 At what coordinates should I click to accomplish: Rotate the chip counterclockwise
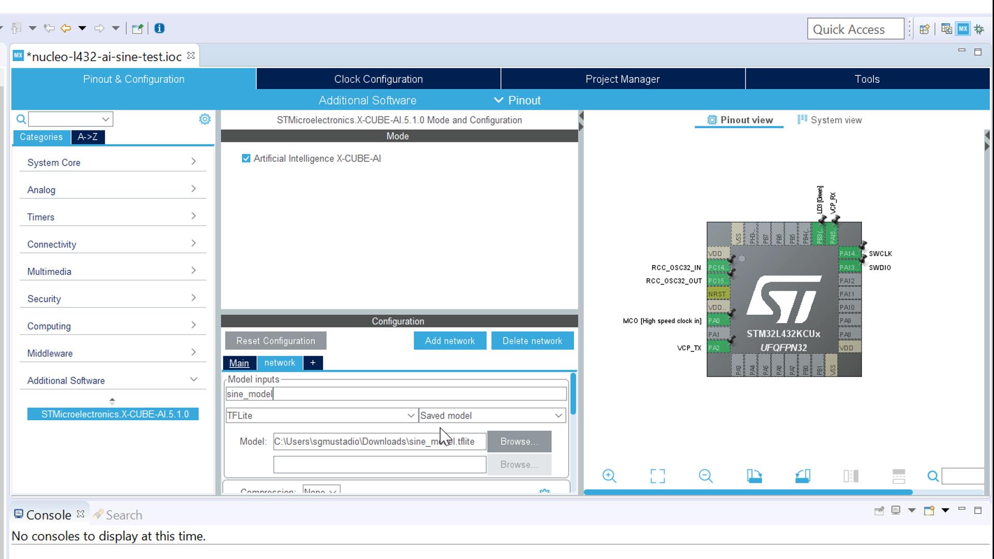point(803,476)
